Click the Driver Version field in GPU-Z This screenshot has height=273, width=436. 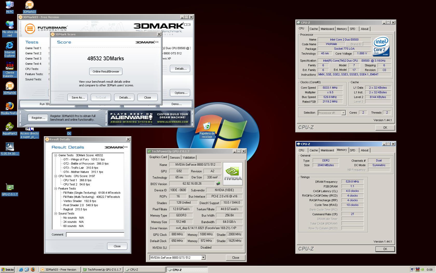click(x=206, y=228)
